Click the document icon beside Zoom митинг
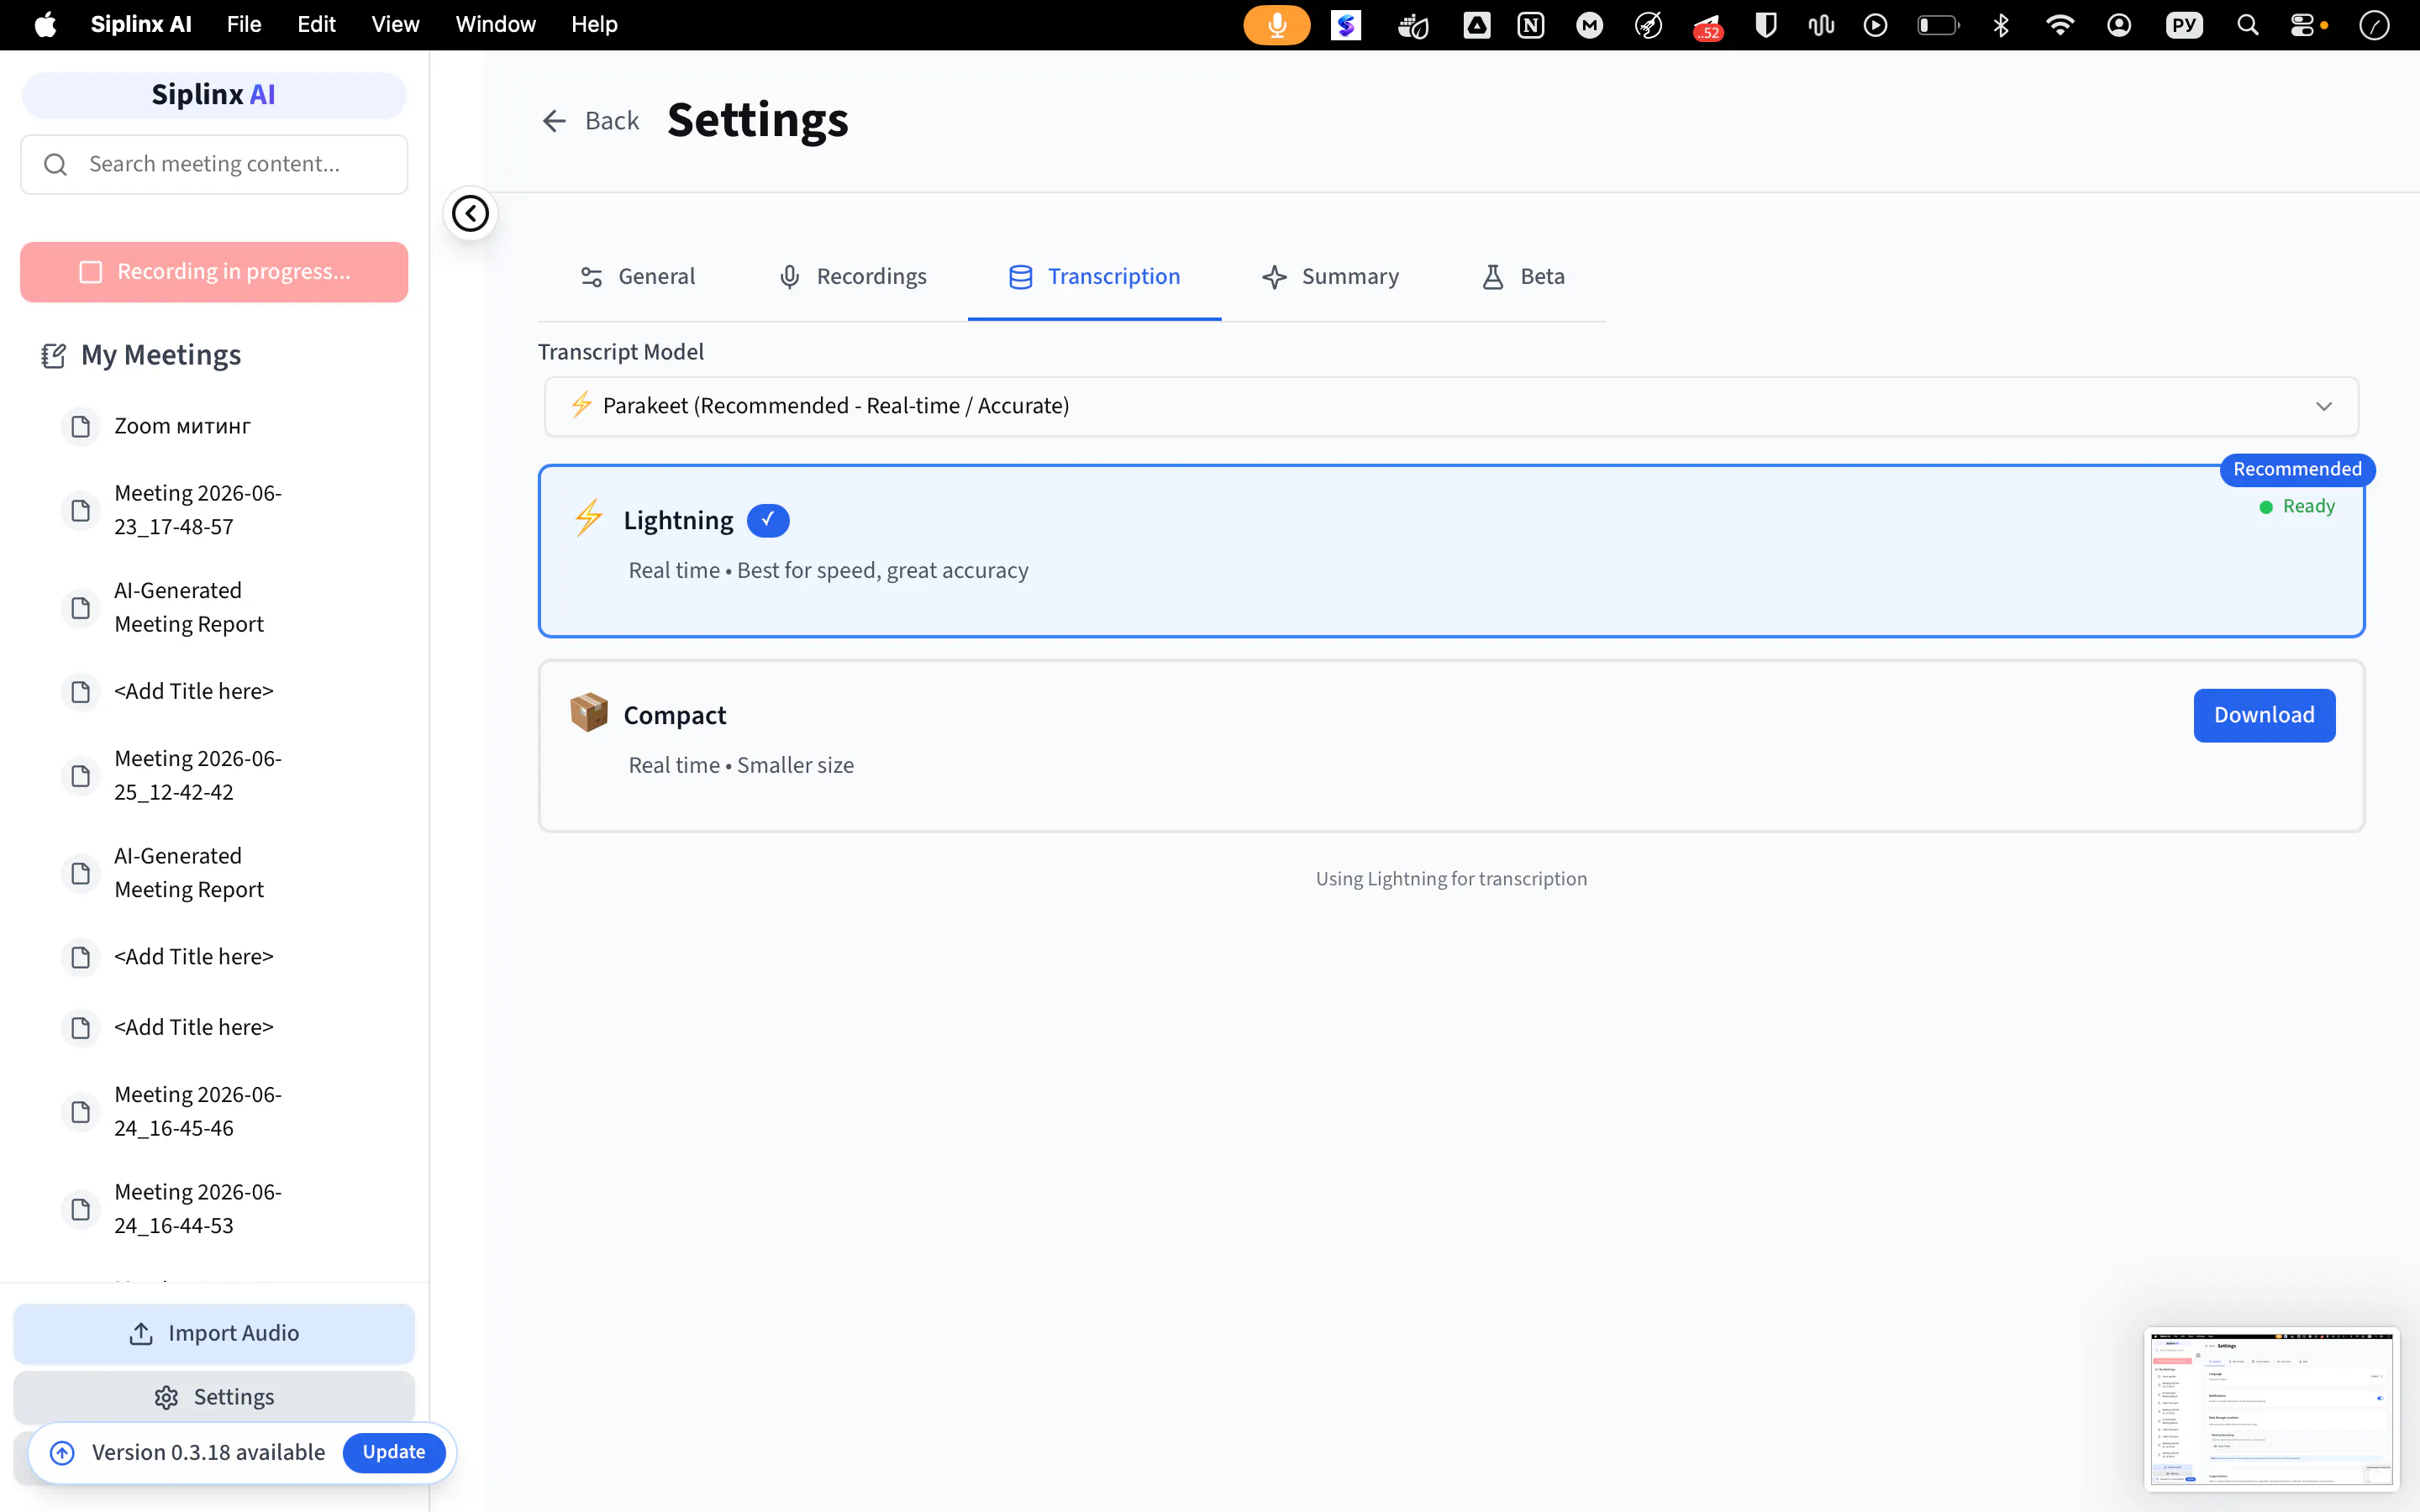 point(81,427)
